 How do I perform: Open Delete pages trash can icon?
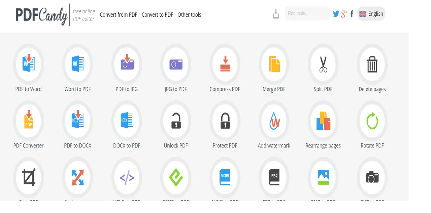[x=372, y=64]
